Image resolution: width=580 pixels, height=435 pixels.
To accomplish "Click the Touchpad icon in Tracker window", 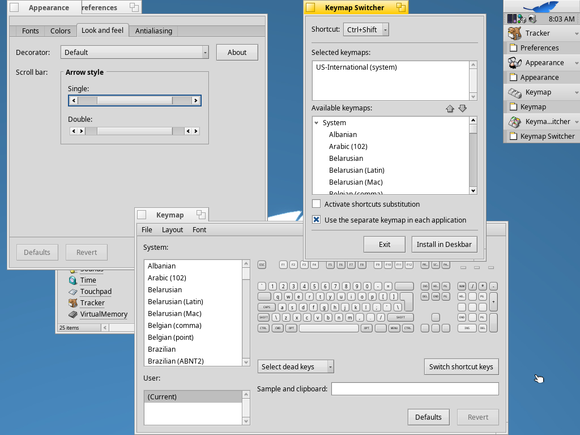I will (73, 292).
